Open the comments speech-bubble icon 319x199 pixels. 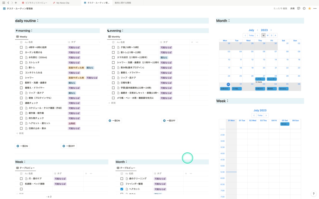coord(298,8)
